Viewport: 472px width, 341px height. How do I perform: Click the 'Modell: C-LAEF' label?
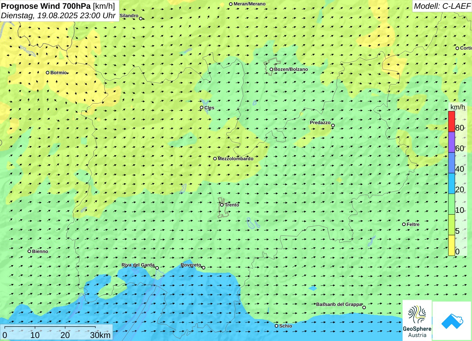pos(442,6)
